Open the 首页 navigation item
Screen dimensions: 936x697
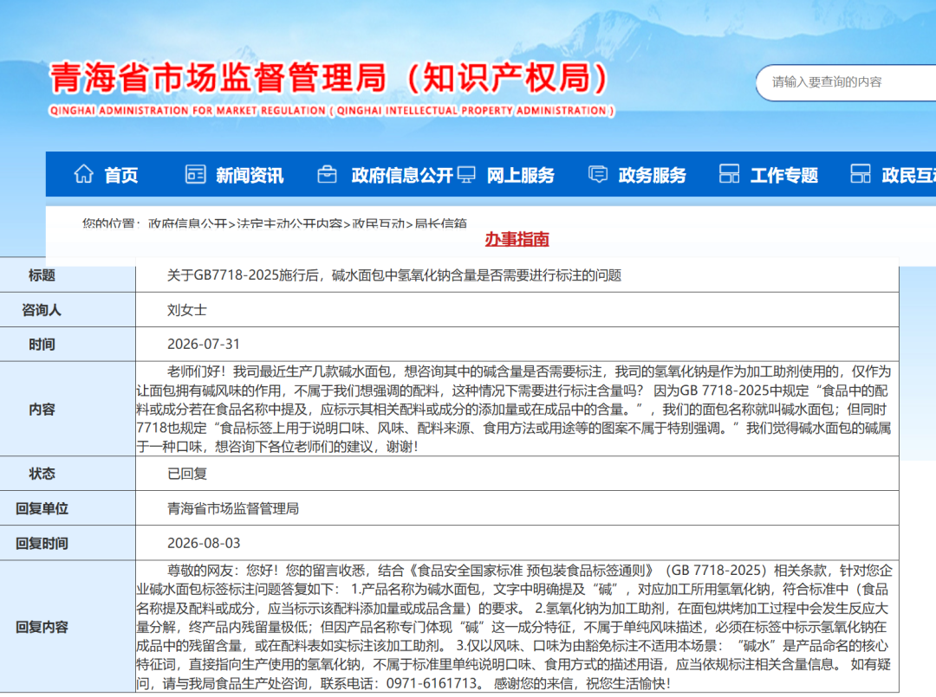(121, 175)
